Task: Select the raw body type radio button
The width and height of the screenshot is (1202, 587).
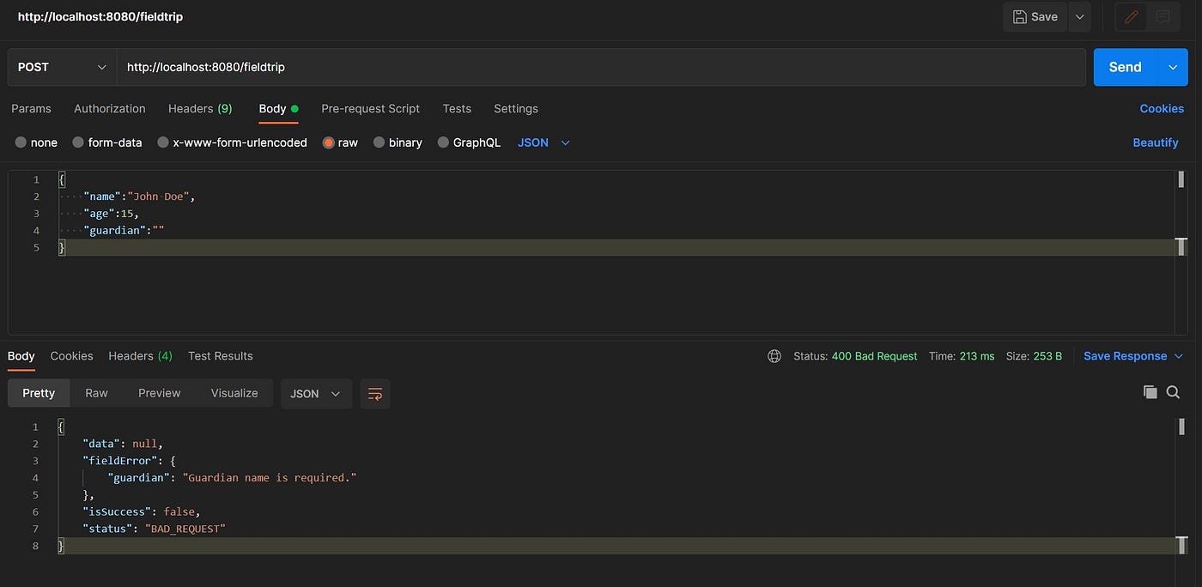Action: pos(328,142)
